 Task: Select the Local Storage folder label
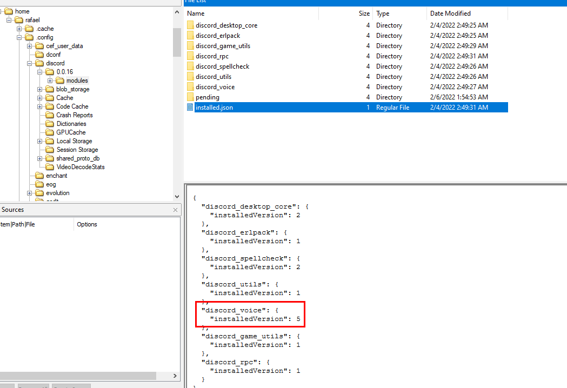pos(74,141)
